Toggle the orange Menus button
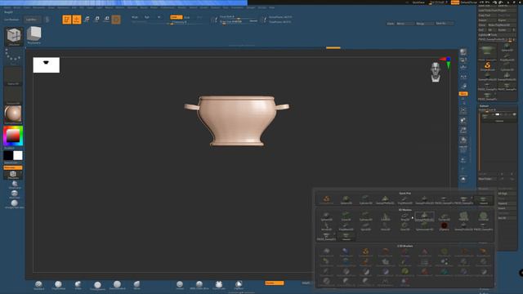This screenshot has height=294, width=523. tap(455, 2)
